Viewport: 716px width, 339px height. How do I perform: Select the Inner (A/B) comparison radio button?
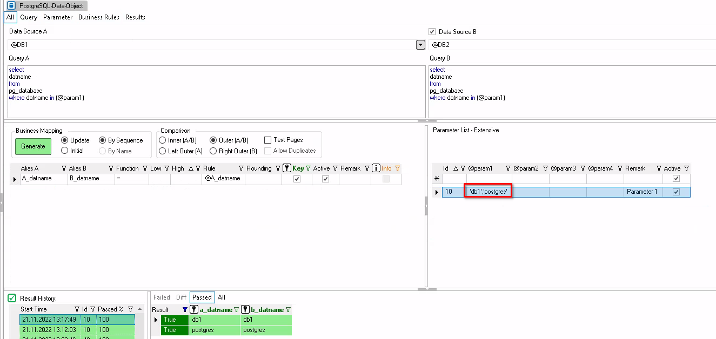pos(163,140)
